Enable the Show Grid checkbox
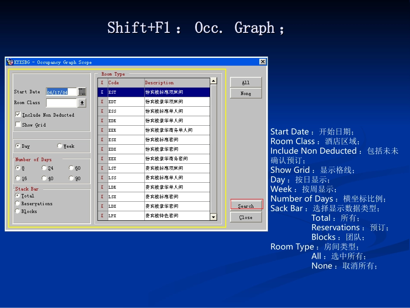Viewport: 410px width, 308px height. [18, 125]
